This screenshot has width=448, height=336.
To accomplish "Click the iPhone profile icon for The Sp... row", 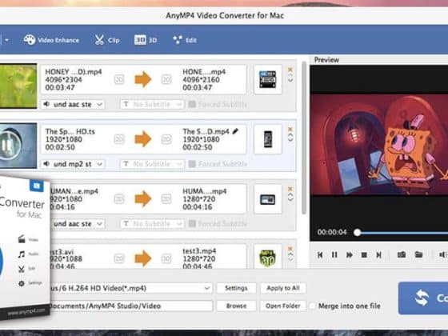I will (268, 139).
